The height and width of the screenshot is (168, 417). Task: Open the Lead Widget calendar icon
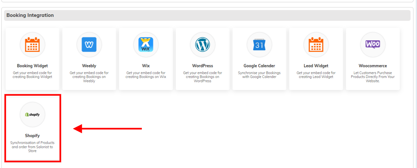pyautogui.click(x=316, y=45)
